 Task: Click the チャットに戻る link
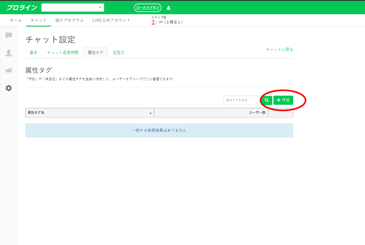tap(279, 50)
